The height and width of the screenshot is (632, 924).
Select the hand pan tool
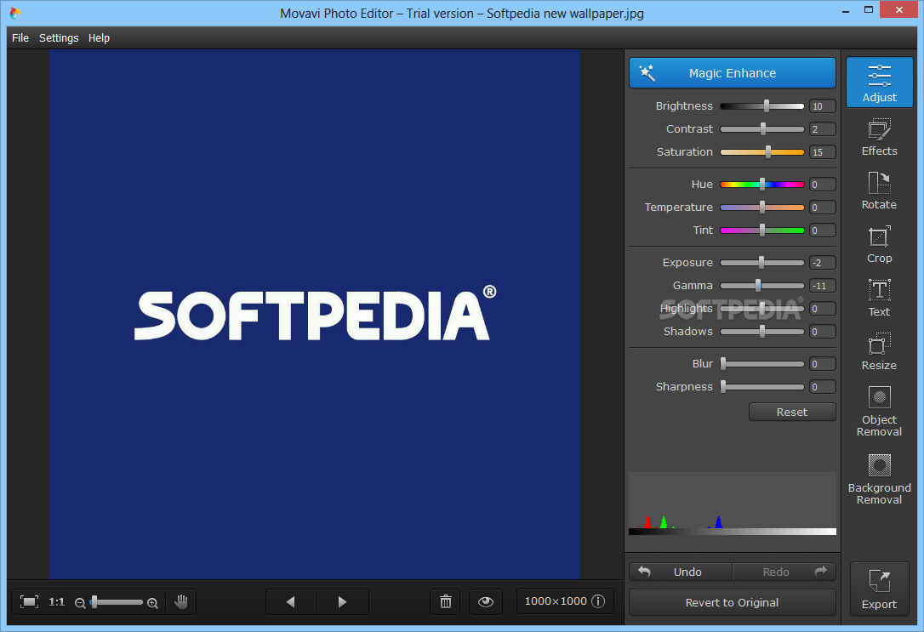[x=181, y=601]
